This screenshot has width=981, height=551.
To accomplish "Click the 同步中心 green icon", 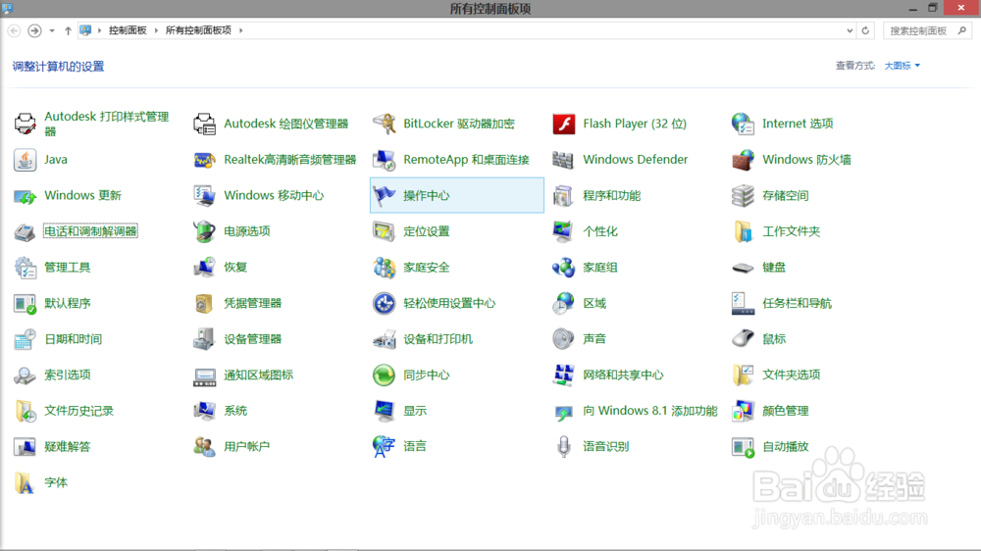I will click(385, 375).
